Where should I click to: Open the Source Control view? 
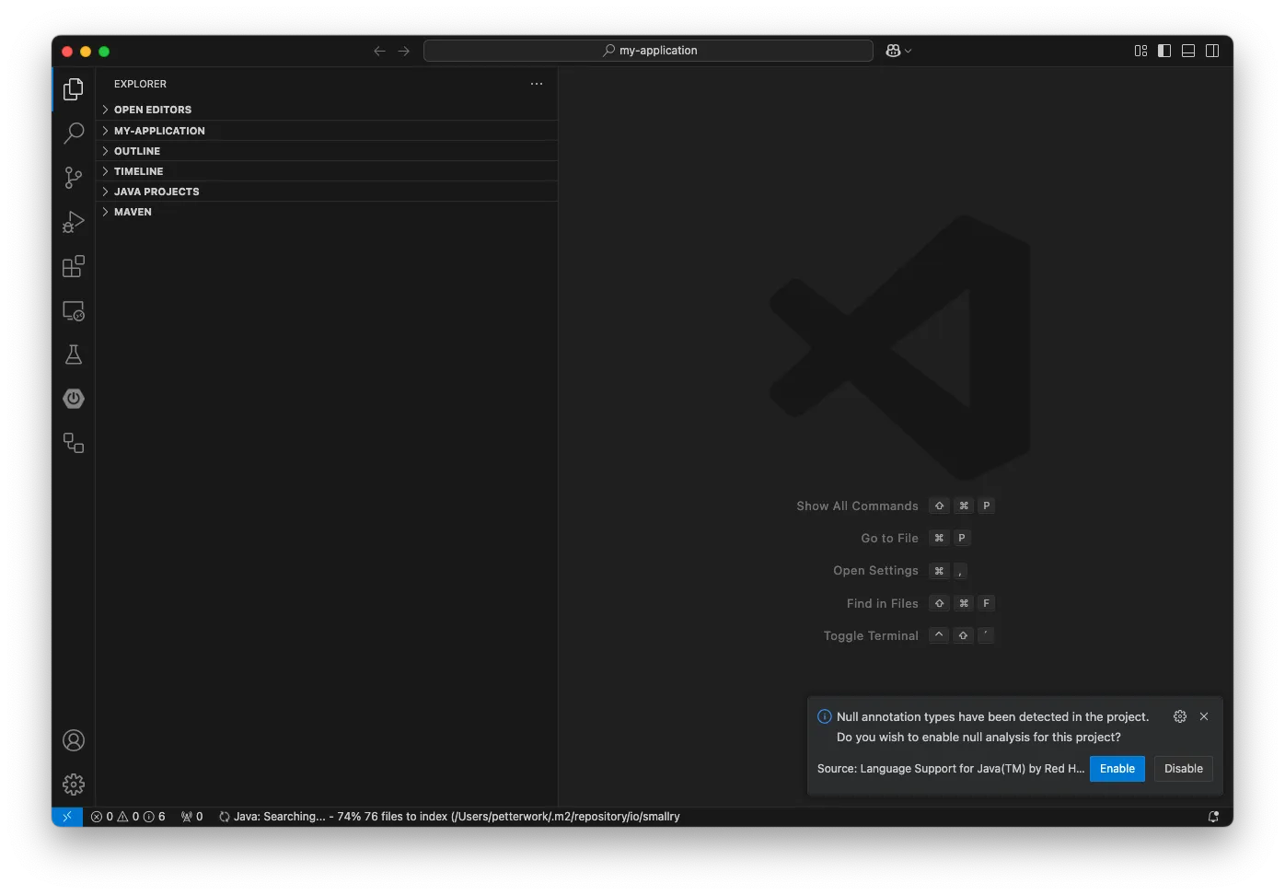[x=74, y=177]
